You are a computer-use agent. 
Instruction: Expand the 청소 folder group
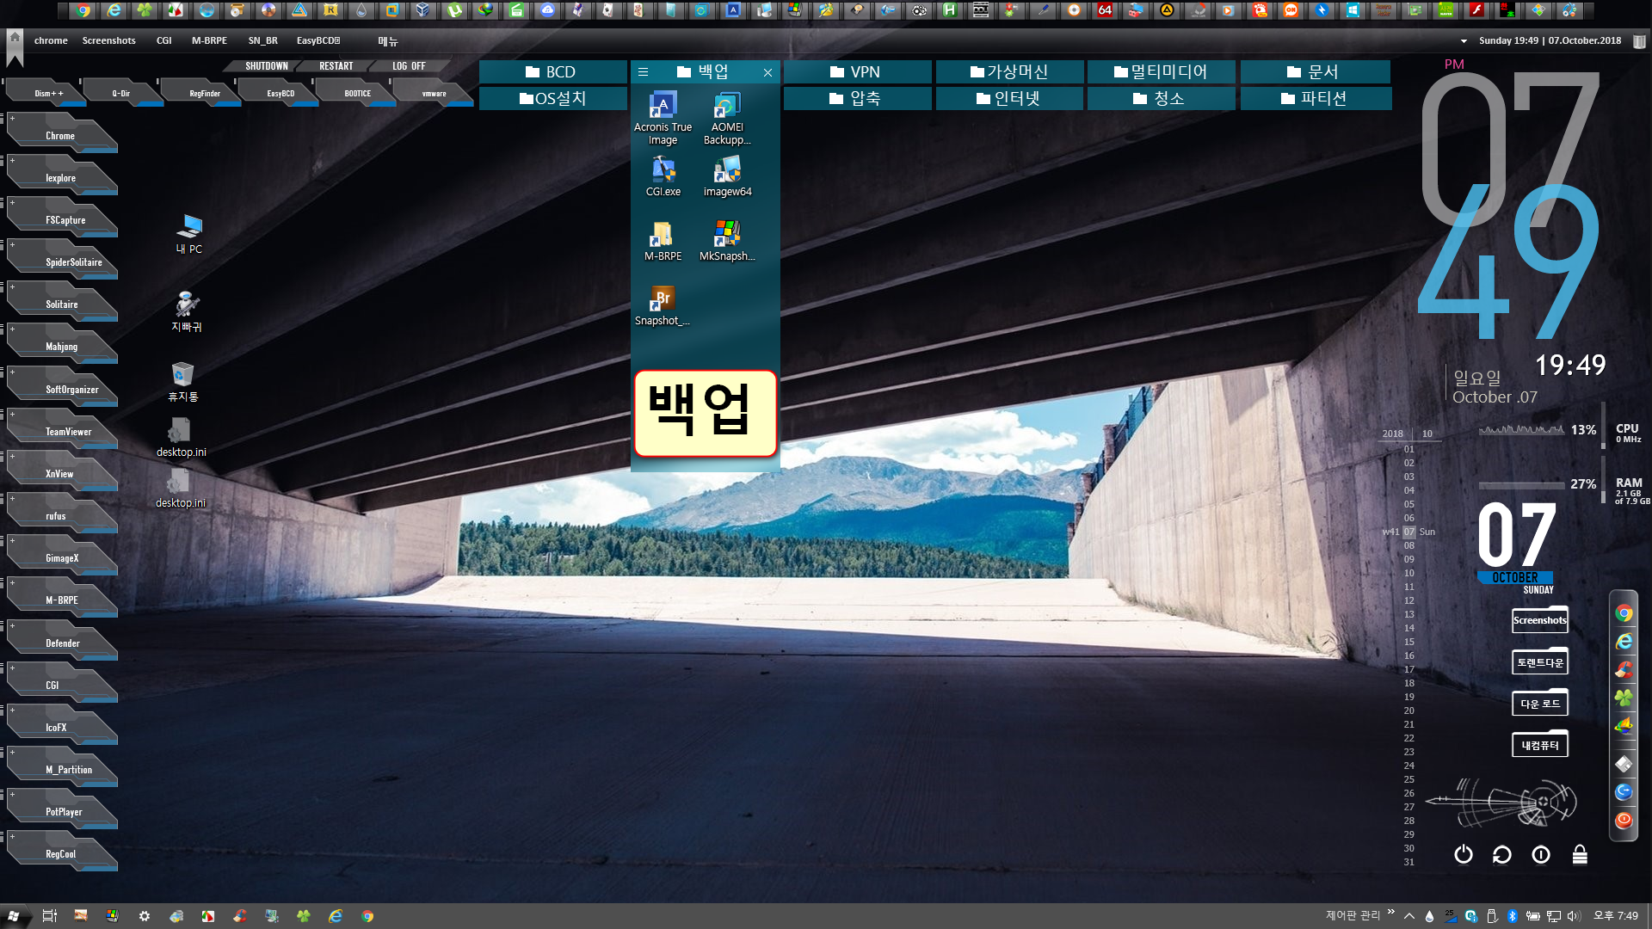coord(1161,99)
